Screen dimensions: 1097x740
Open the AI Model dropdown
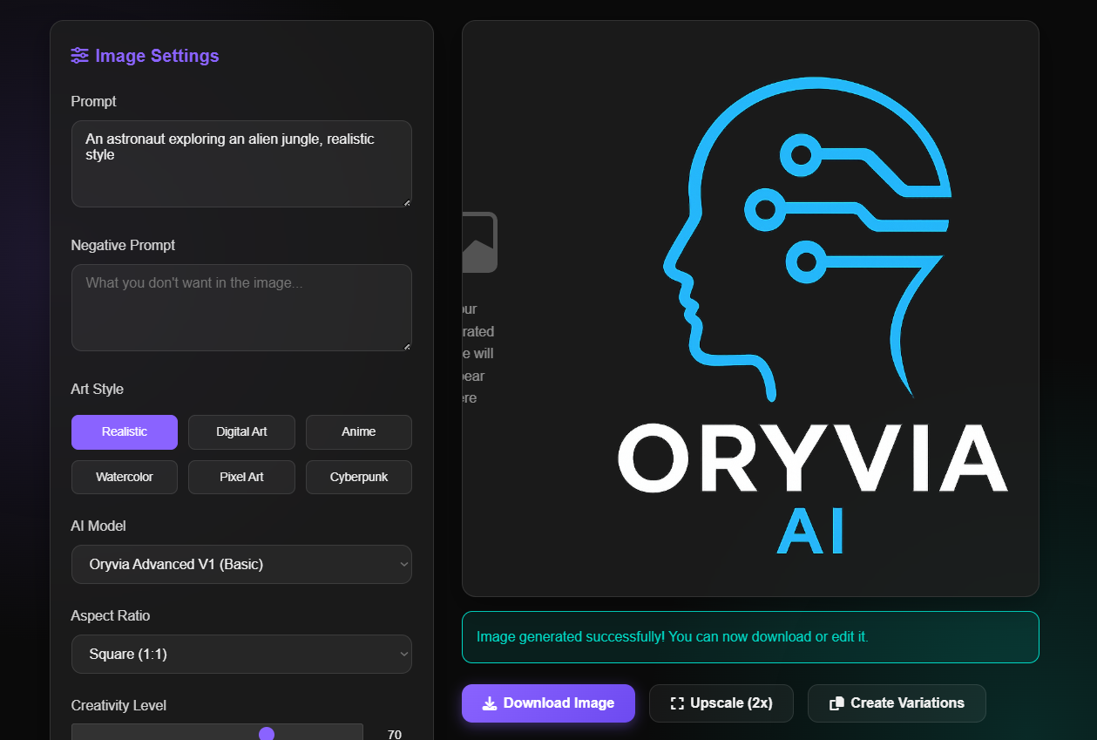[241, 565]
